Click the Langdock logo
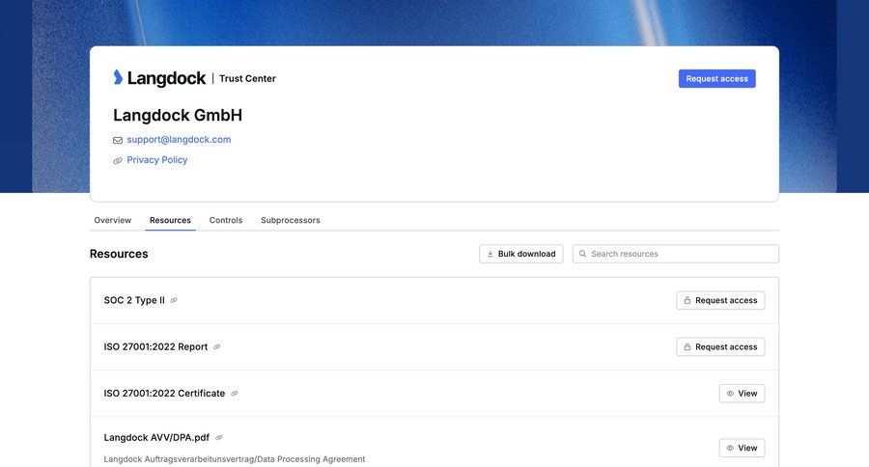The height and width of the screenshot is (467, 869). (x=159, y=78)
